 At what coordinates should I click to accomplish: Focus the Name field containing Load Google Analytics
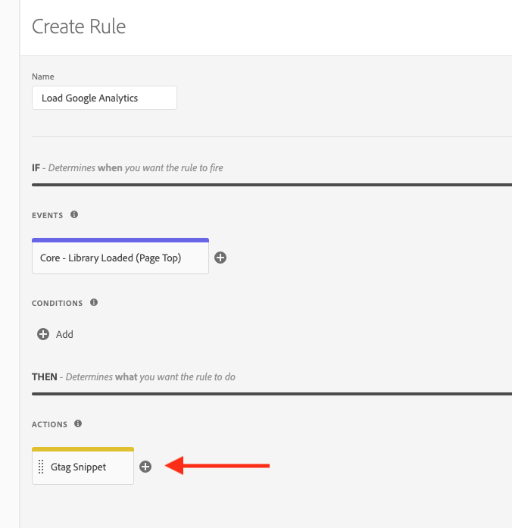click(x=105, y=98)
